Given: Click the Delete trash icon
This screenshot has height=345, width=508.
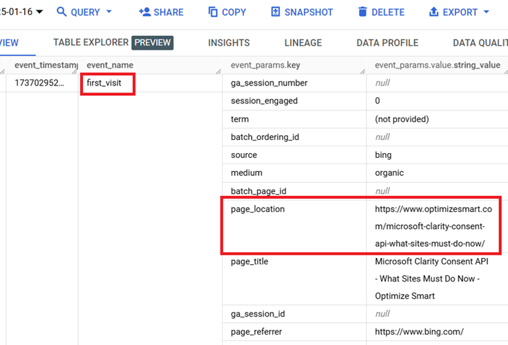Looking at the screenshot, I should [363, 12].
